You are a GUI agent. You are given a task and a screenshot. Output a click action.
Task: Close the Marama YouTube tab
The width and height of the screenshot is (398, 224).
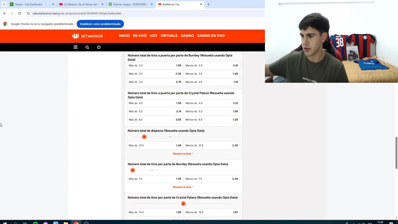coord(102,4)
